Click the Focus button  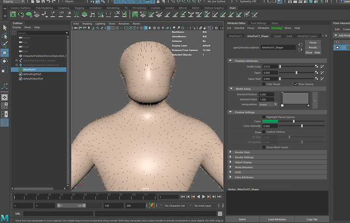(x=313, y=42)
